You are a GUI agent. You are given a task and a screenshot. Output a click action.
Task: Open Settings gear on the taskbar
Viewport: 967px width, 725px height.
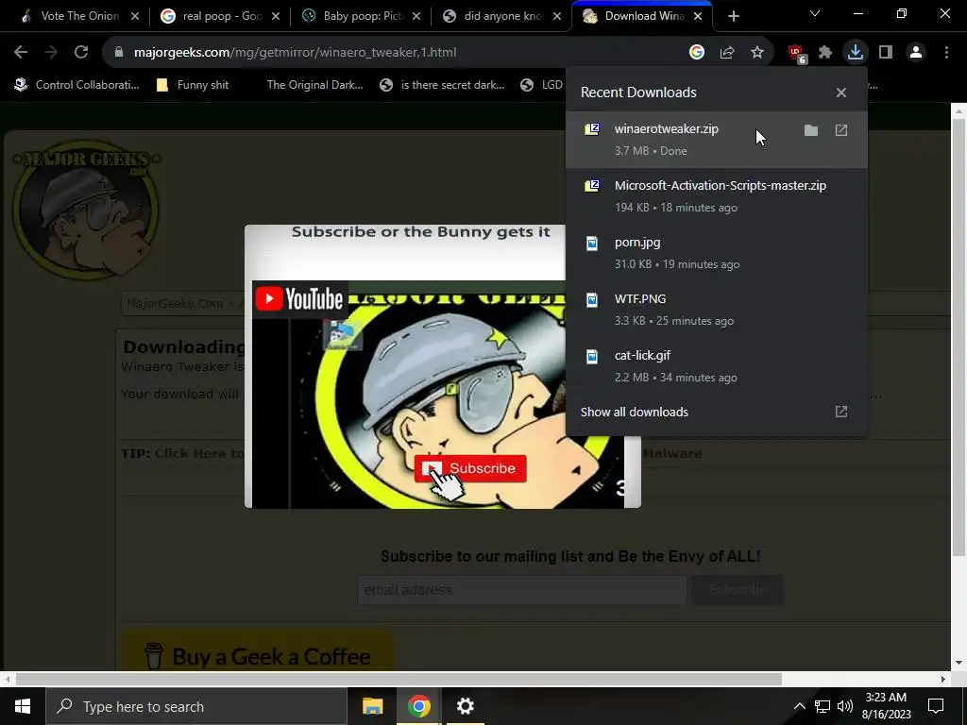[465, 706]
